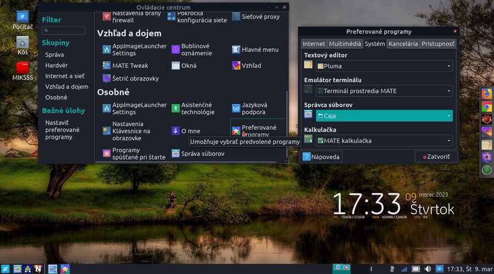Open the Správca súborov Caja dropdown
494x274 pixels.
point(384,116)
